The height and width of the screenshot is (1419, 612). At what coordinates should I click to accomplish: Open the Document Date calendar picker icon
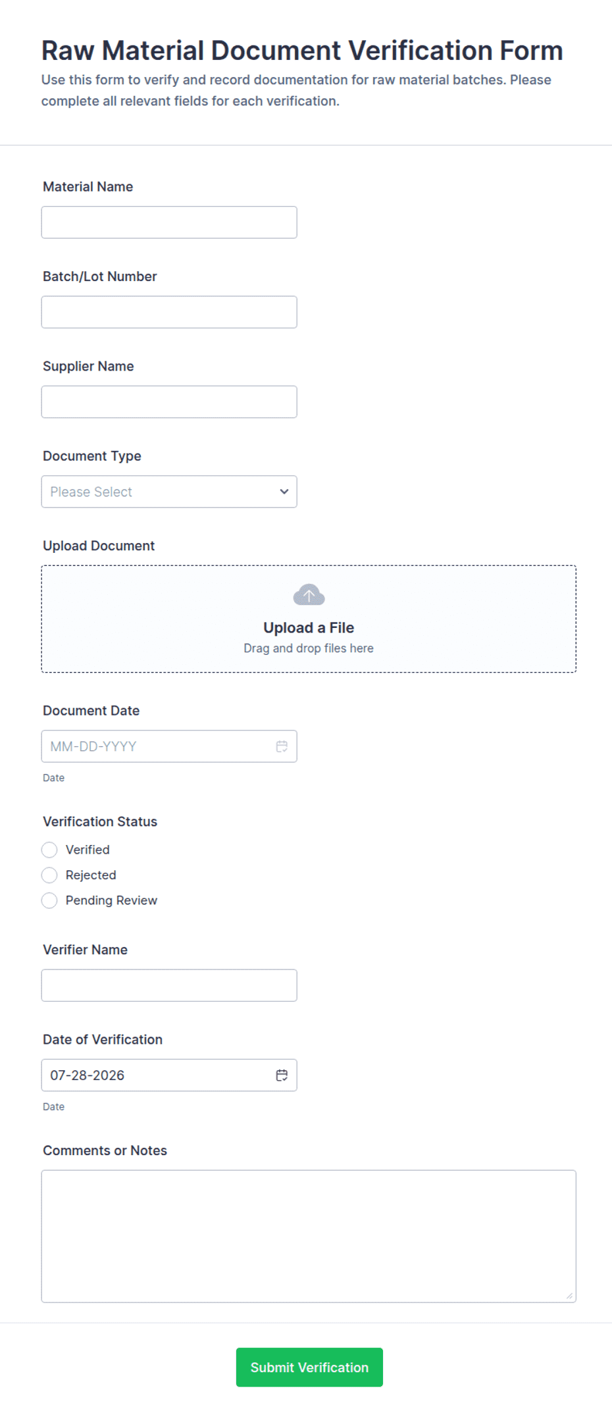[282, 746]
